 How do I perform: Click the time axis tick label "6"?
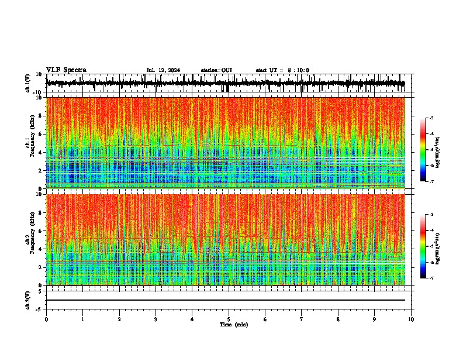(x=265, y=319)
